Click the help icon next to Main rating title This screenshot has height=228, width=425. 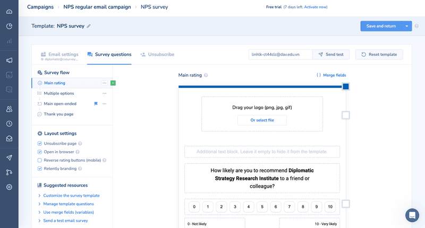click(x=206, y=75)
